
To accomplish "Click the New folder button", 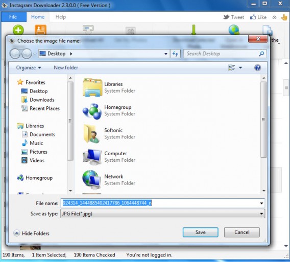I will [66, 68].
